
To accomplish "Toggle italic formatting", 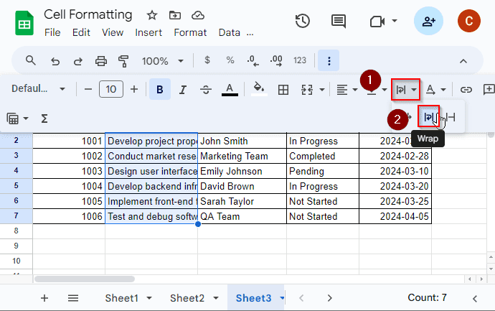I will 182,90.
